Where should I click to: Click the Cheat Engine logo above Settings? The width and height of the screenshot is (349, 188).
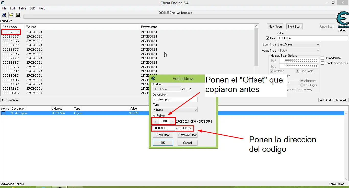[x=343, y=20]
